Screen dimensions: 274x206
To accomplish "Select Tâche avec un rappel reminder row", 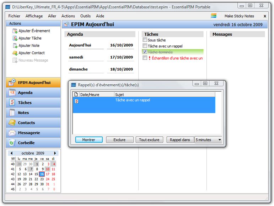I will [x=144, y=105].
